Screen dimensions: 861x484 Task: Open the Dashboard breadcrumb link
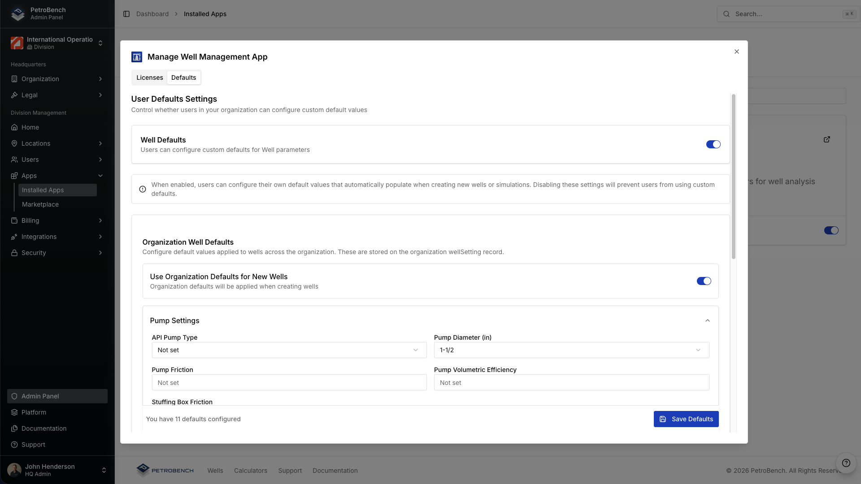(152, 14)
